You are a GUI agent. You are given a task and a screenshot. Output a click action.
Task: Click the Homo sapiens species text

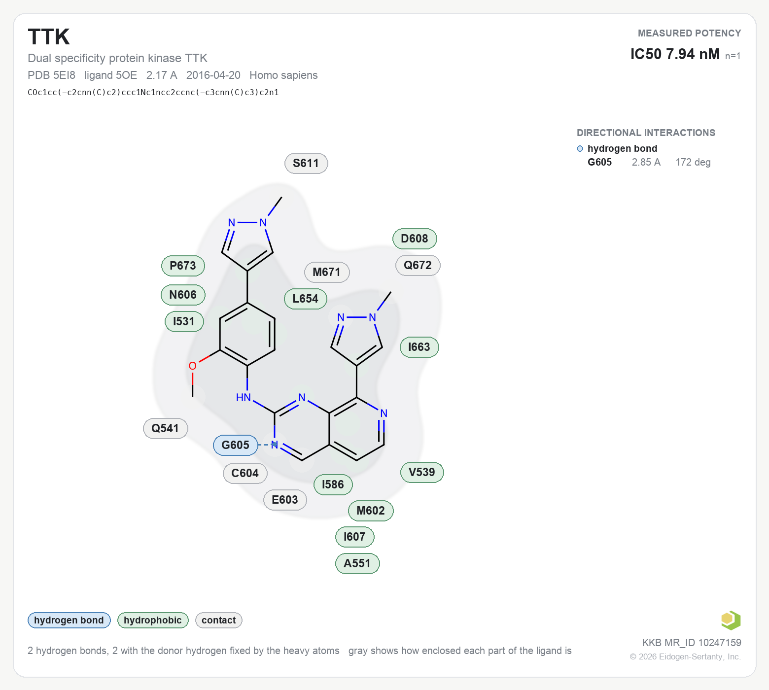[x=283, y=75]
